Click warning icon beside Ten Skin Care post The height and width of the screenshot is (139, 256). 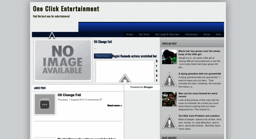(169, 122)
